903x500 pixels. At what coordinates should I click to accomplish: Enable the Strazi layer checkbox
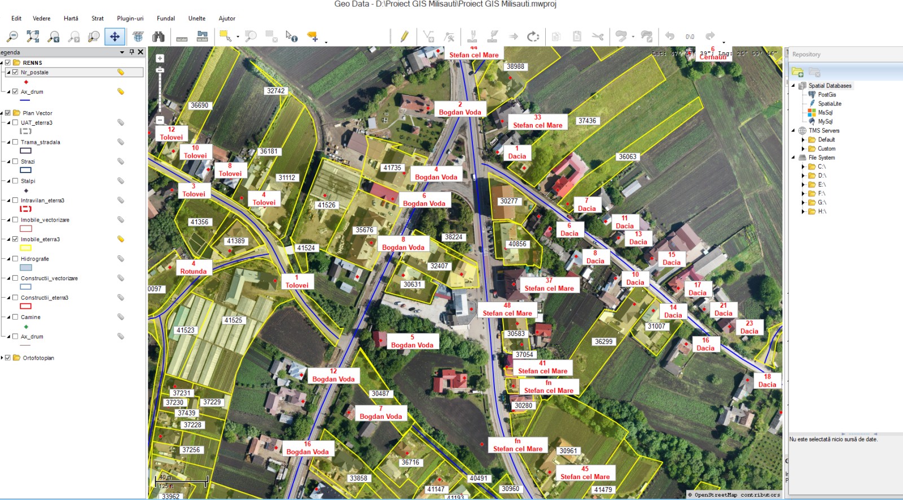[15, 161]
